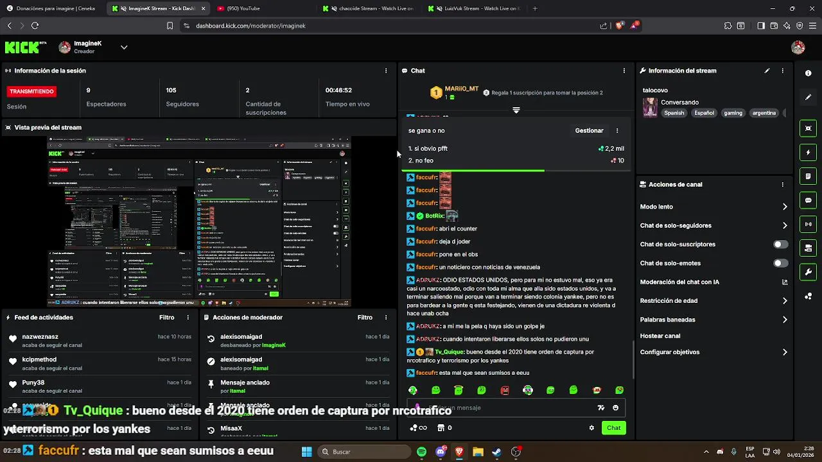Open the emoji picker in message box
The width and height of the screenshot is (822, 462).
(x=616, y=407)
